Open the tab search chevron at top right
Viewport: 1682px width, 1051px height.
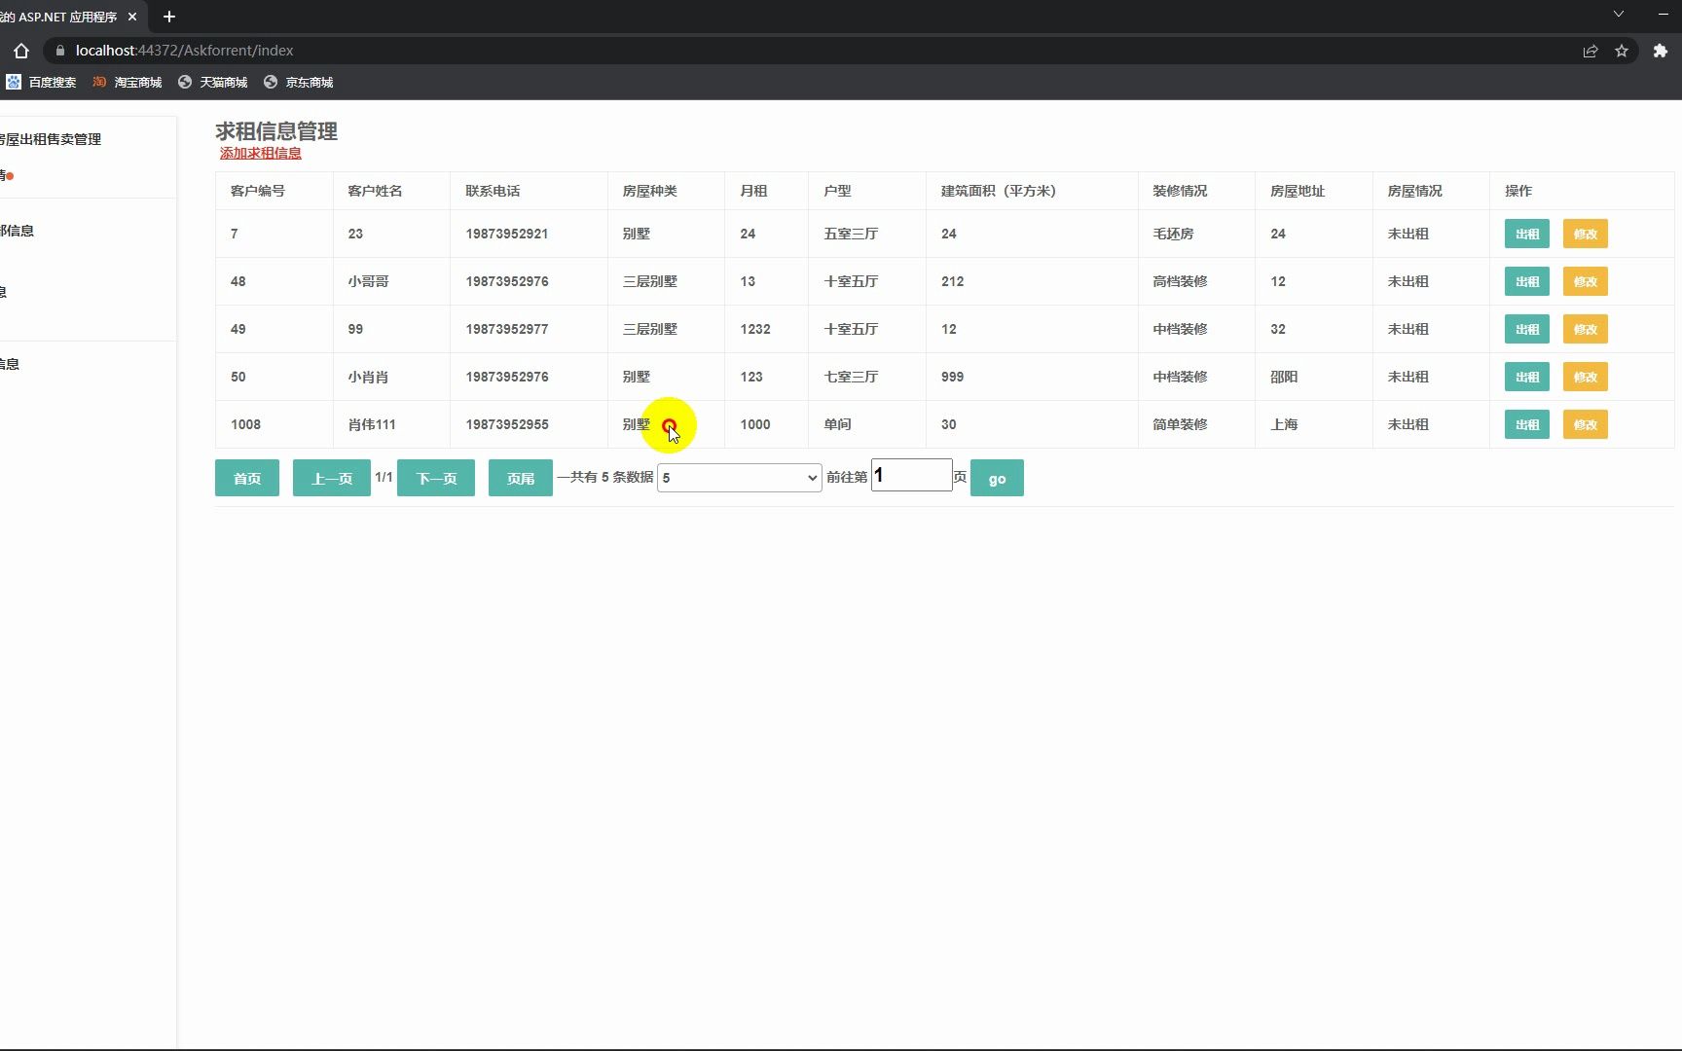(1619, 15)
